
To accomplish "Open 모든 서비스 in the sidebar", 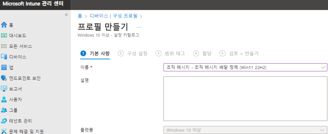I will click(x=21, y=46).
